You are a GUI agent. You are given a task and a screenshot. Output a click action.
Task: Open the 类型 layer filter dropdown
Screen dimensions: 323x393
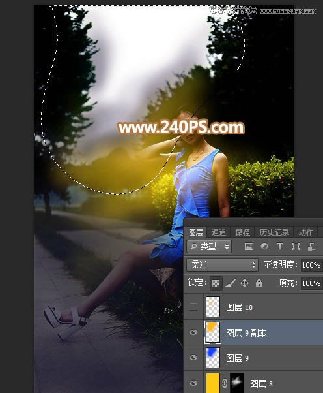coord(209,247)
